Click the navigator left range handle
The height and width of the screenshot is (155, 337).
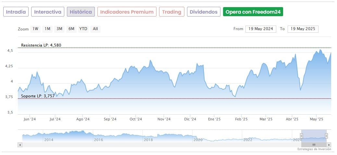tap(301, 136)
